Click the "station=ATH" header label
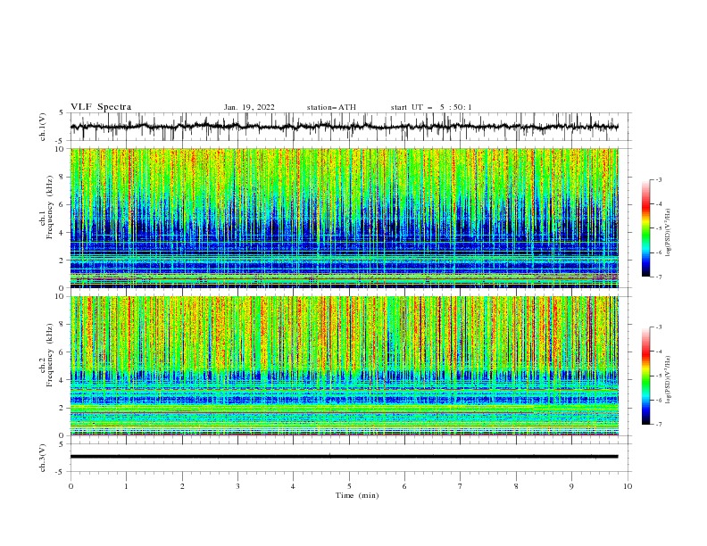 pyautogui.click(x=331, y=107)
